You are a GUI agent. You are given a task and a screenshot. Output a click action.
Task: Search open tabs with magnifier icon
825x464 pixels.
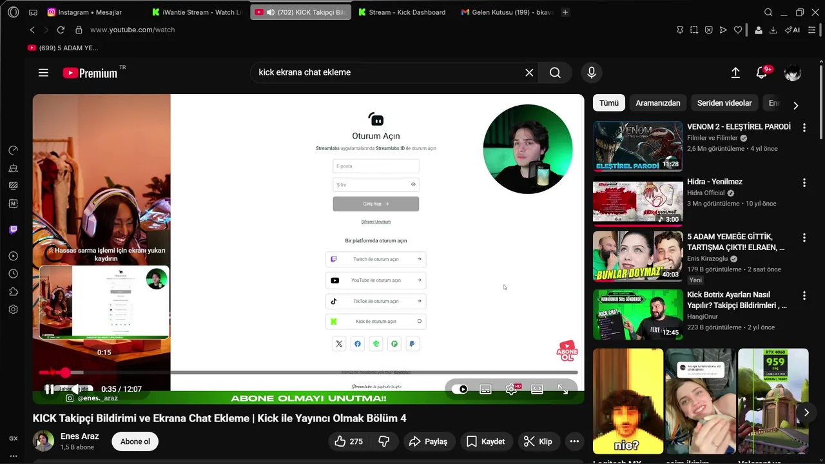point(768,12)
